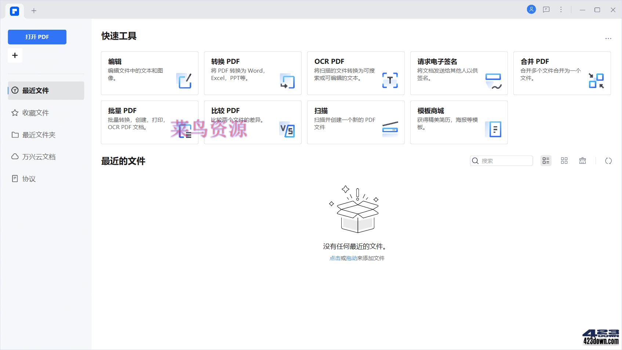Screen dimensions: 622x350
Task: Switch recent files to list view
Action: click(546, 161)
